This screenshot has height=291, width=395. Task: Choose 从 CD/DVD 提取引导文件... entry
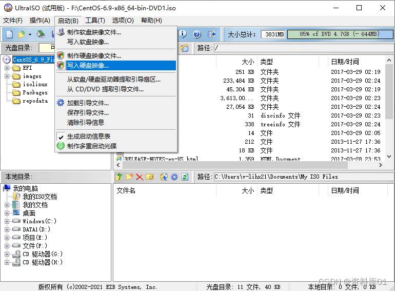coord(116,89)
